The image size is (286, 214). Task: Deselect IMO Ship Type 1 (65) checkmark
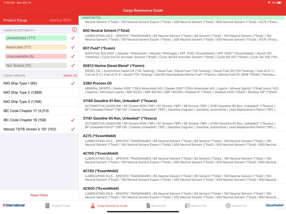pyautogui.click(x=73, y=83)
